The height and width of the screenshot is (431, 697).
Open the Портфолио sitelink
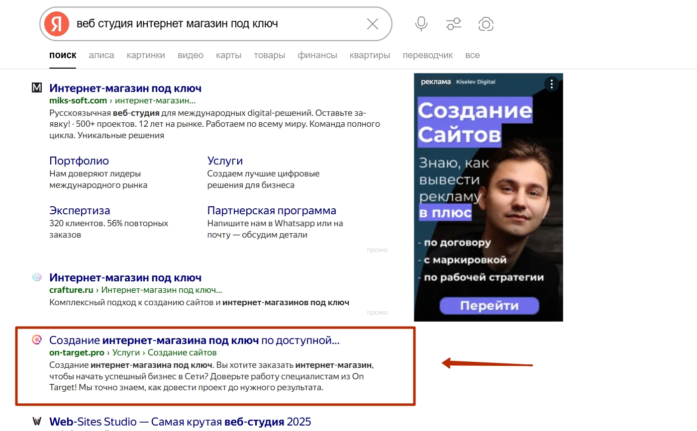79,161
